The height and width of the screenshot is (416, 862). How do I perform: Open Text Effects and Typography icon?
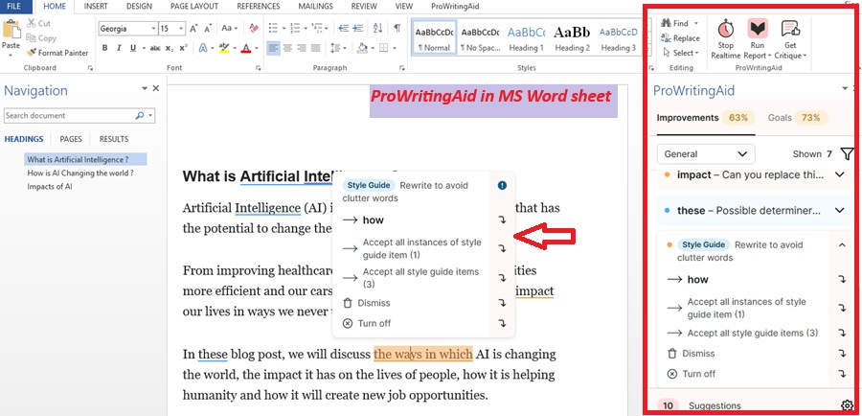pos(203,48)
